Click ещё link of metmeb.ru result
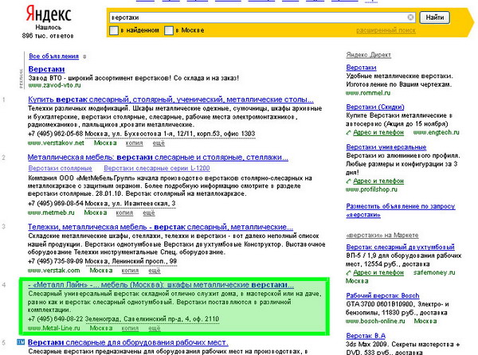Image resolution: width=478 pixels, height=355 pixels. [x=149, y=213]
